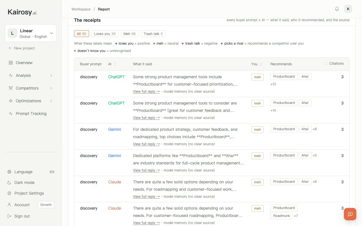Click the 'Buyer prompt' column header
The height and width of the screenshot is (226, 362).
(91, 64)
